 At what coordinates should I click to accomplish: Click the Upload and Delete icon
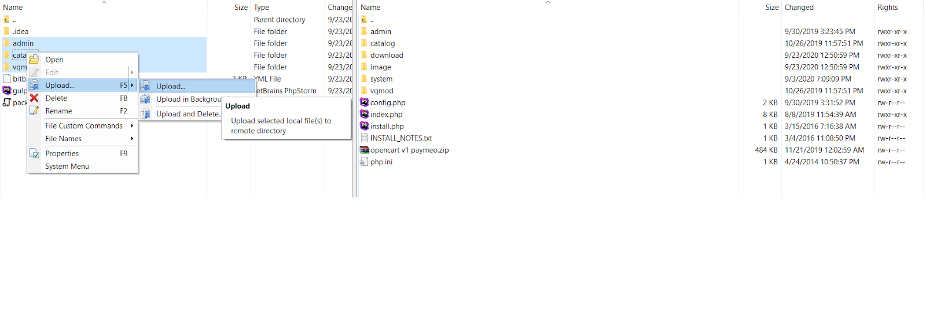(145, 114)
